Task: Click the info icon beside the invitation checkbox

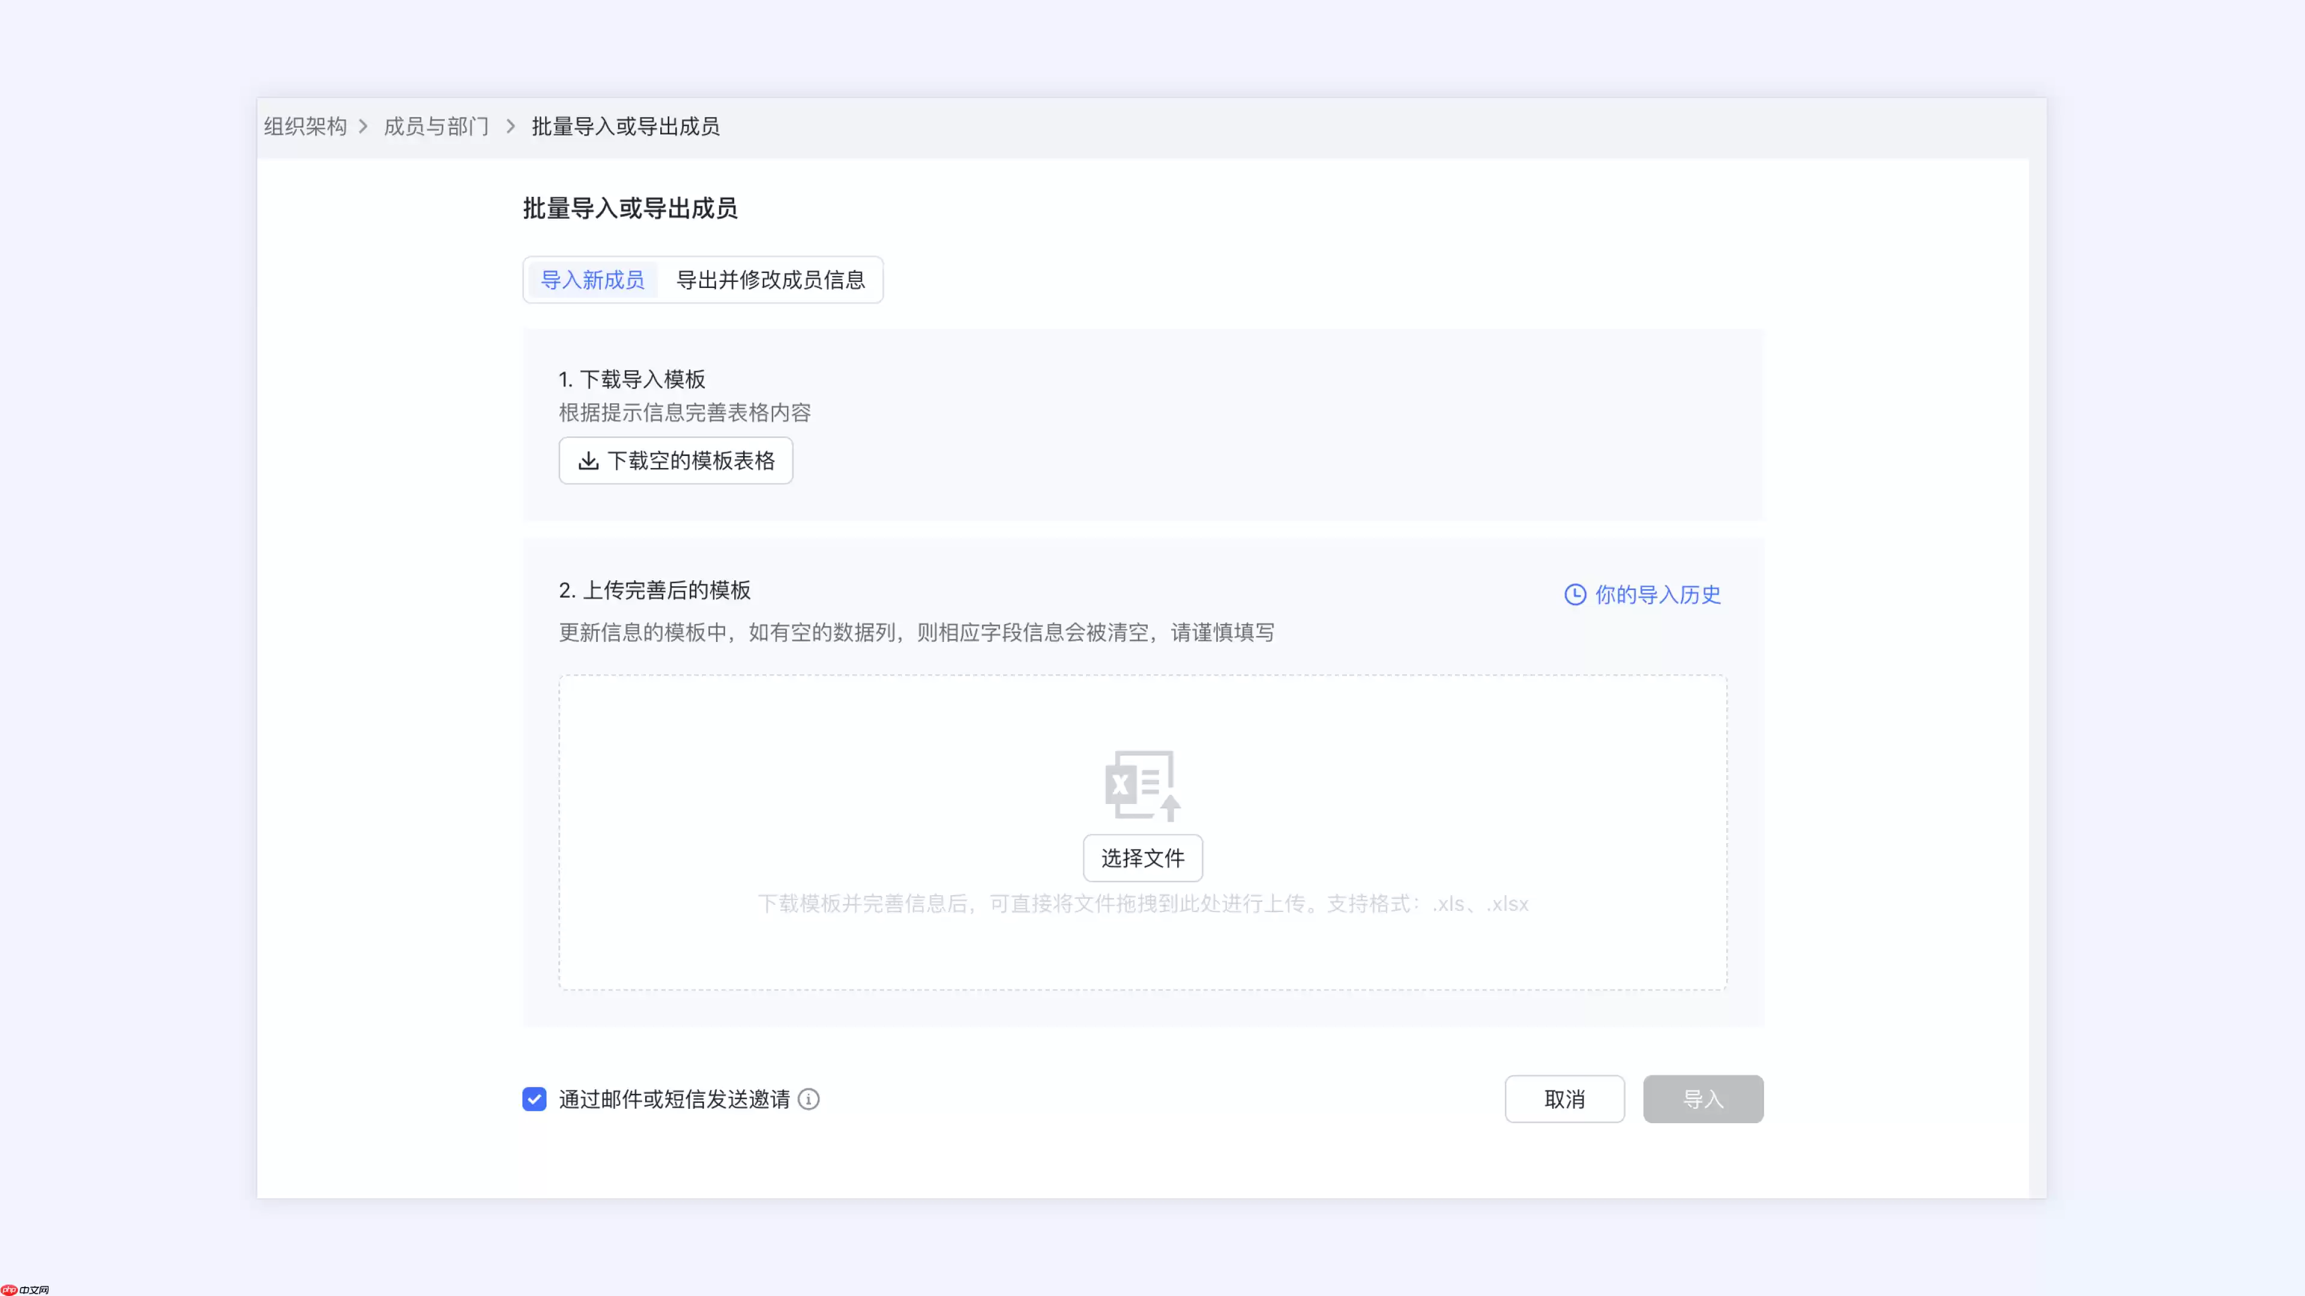Action: coord(808,1099)
